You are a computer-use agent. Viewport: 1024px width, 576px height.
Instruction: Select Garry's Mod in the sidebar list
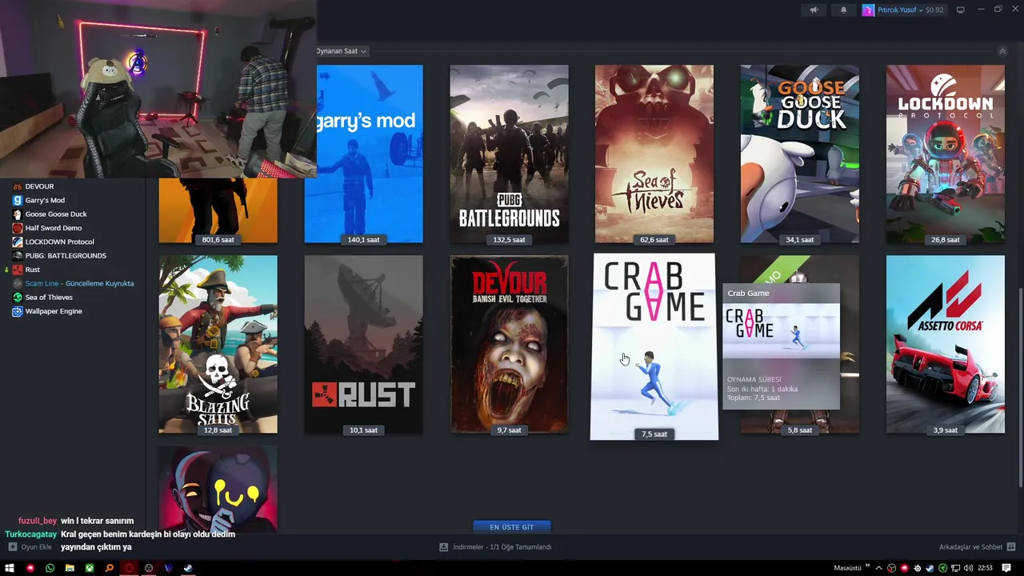click(45, 200)
